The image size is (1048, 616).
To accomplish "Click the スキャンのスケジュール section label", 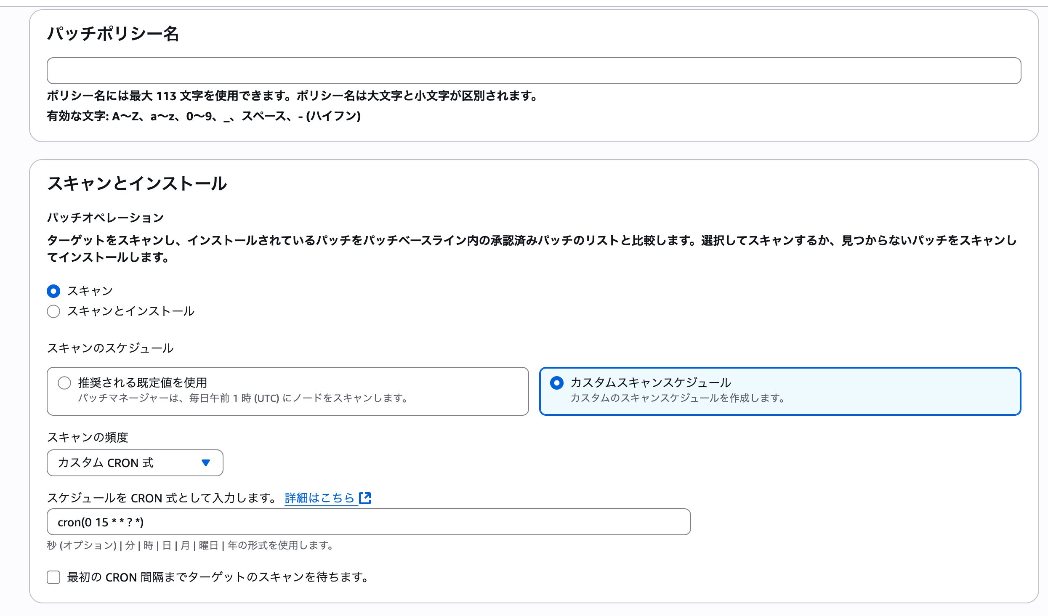I will [x=110, y=348].
